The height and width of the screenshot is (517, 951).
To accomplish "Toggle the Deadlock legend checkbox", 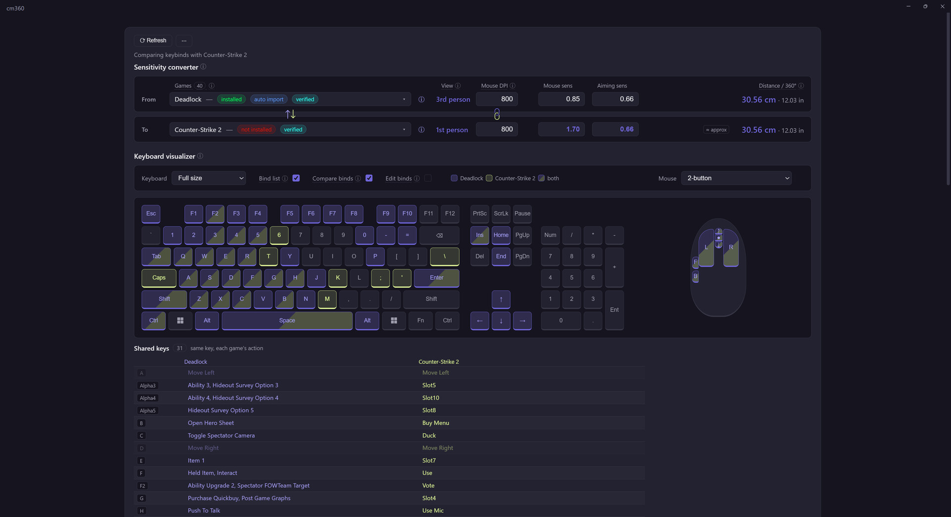I will (x=454, y=178).
